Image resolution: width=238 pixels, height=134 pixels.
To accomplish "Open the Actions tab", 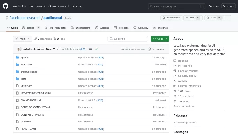I will coord(102,28).
